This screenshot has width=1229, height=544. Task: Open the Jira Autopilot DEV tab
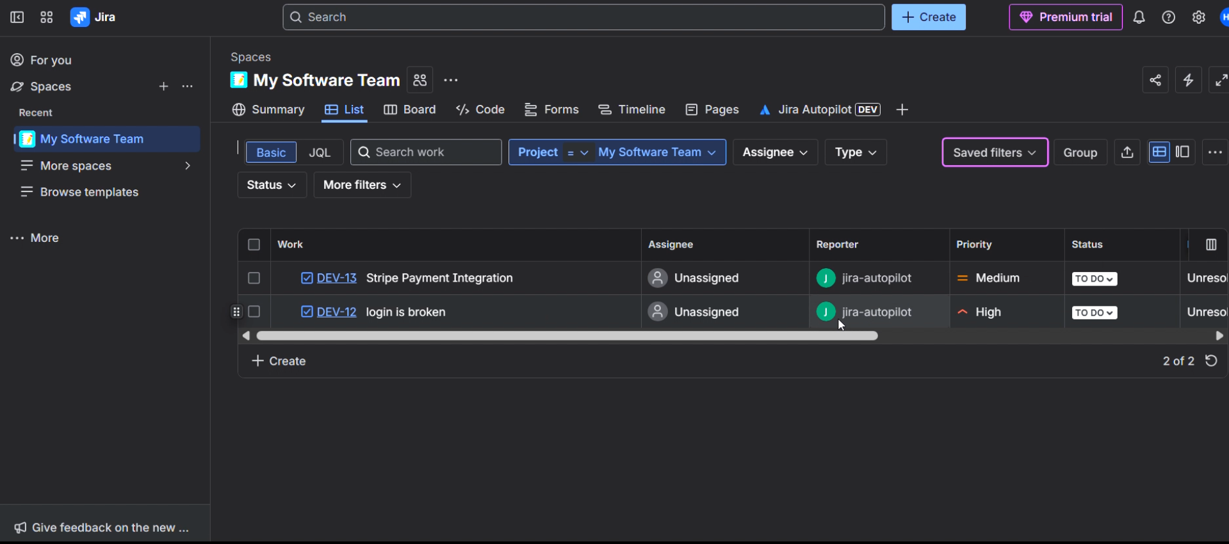click(820, 110)
